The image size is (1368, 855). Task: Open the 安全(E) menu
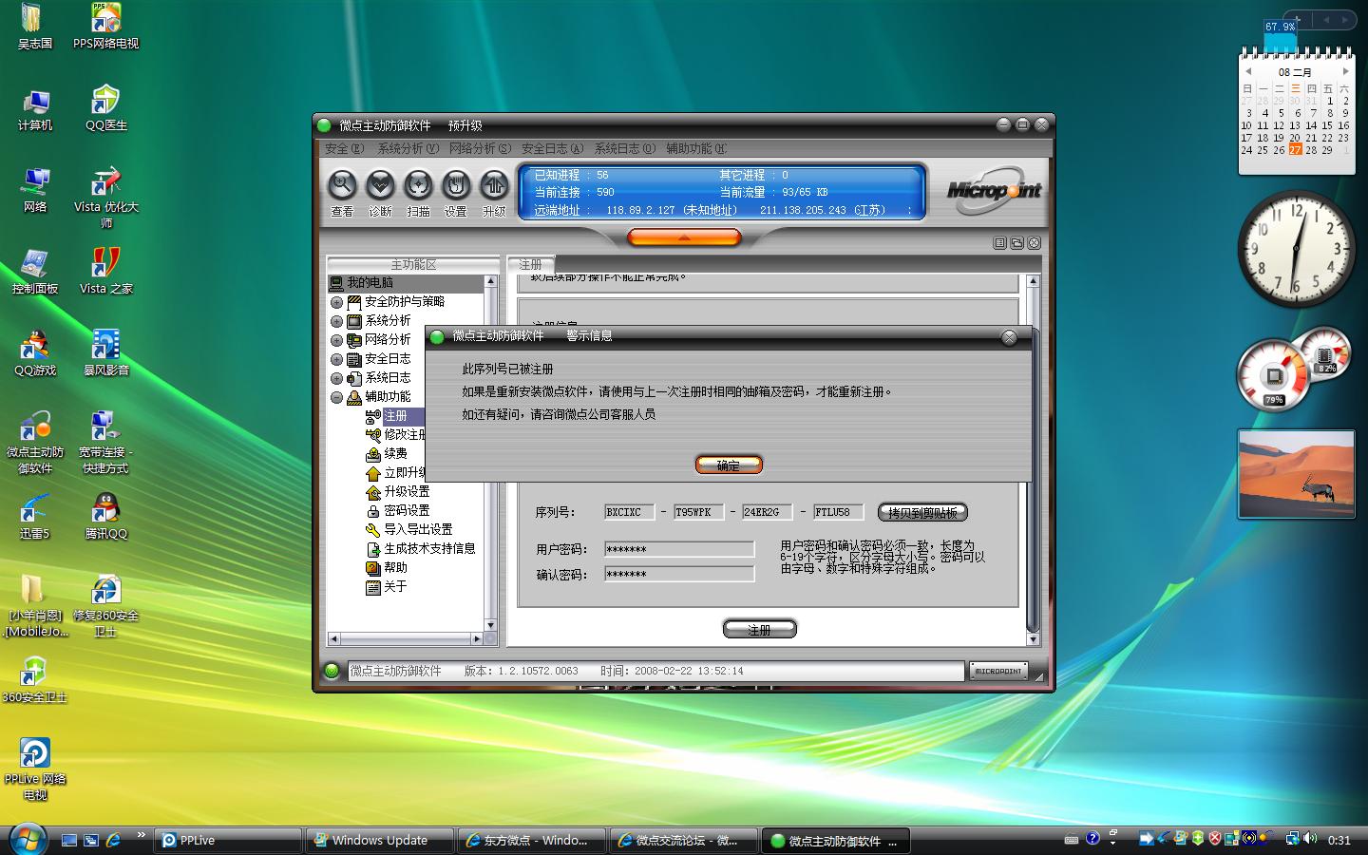tap(344, 148)
